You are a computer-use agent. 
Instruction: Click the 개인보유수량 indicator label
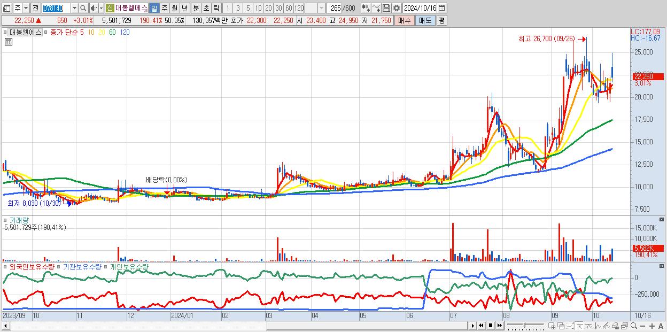point(129,266)
